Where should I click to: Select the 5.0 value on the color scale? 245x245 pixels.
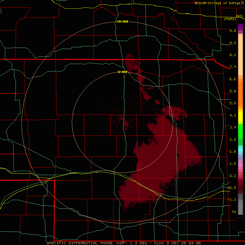(x=233, y=103)
